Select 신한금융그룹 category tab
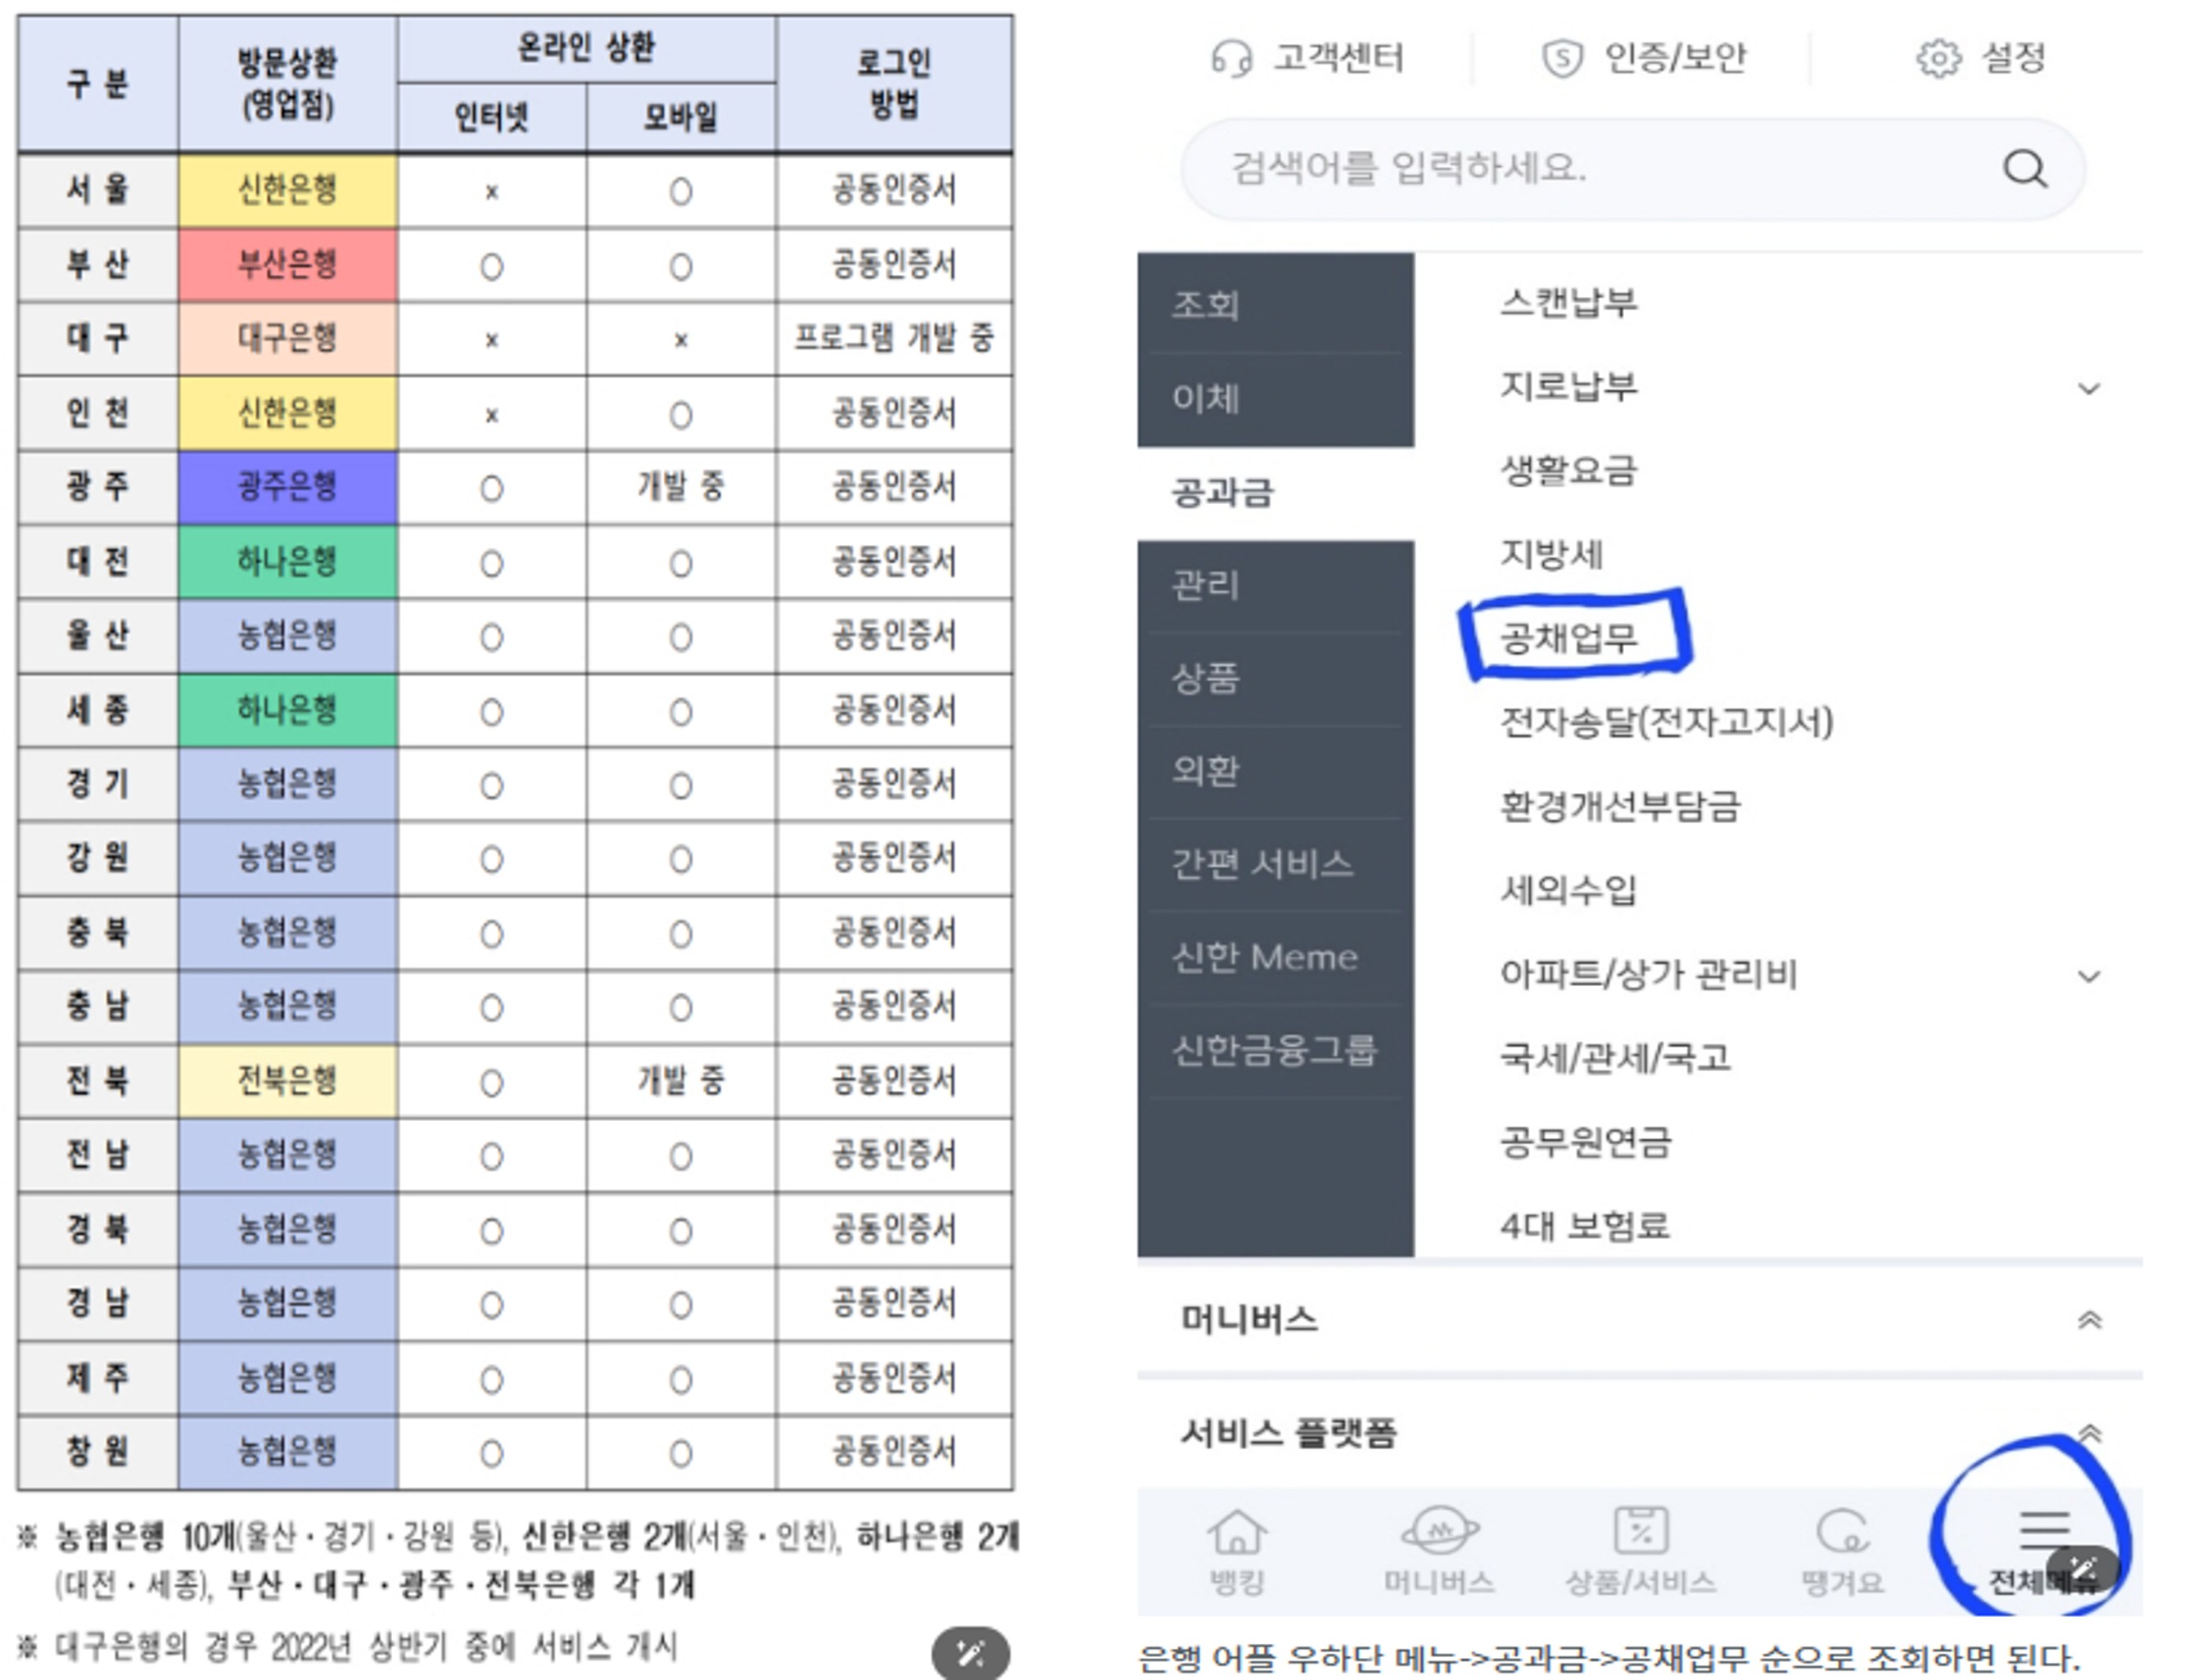The width and height of the screenshot is (2189, 1680). pyautogui.click(x=1275, y=1050)
